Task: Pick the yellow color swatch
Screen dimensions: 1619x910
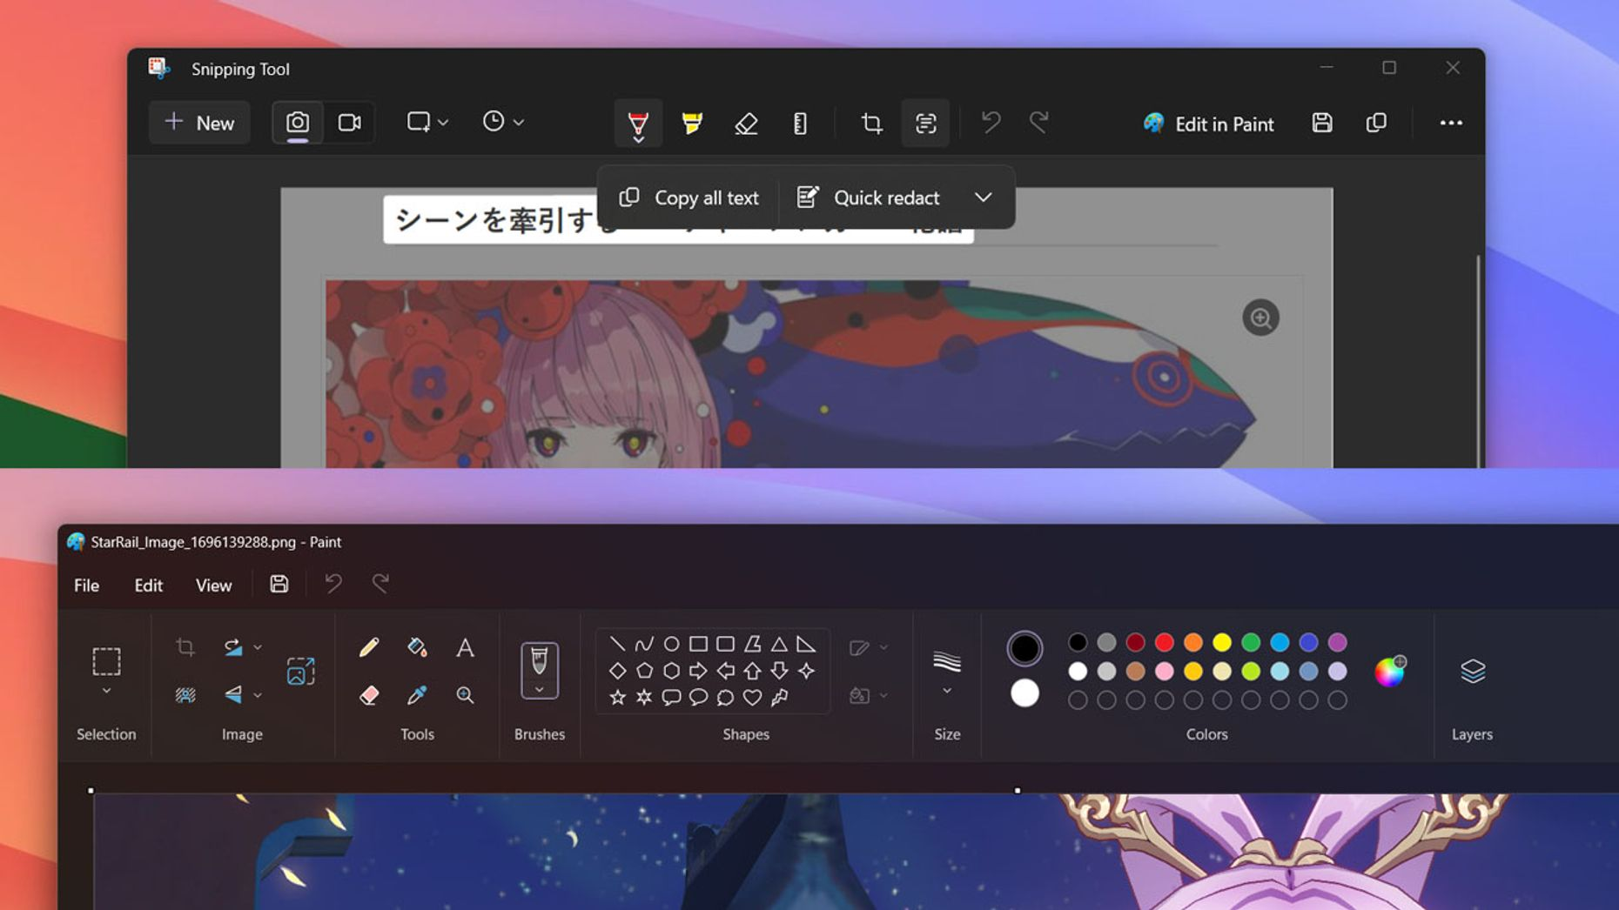Action: point(1221,643)
